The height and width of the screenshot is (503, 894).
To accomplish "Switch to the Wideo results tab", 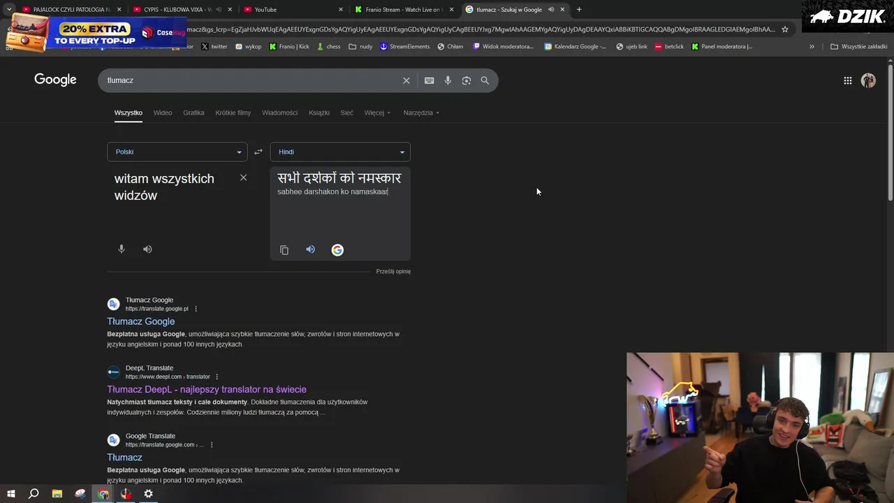I will pos(163,112).
